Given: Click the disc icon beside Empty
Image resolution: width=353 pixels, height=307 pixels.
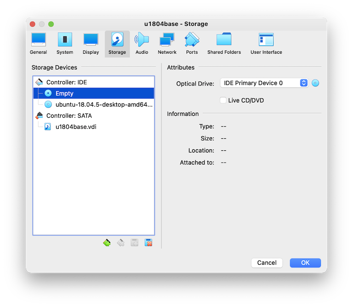Looking at the screenshot, I should tap(48, 93).
